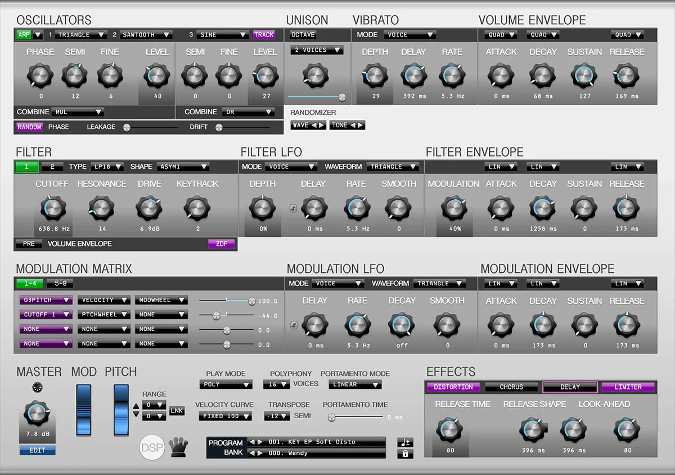Image resolution: width=675 pixels, height=475 pixels.
Task: Select previous bank with left arrow
Action: click(x=253, y=453)
